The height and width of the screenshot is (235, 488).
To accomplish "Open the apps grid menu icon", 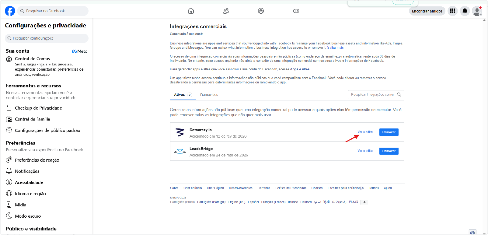I will [x=452, y=11].
